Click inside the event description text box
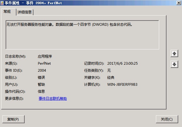Viewport: 182px width, 127px height. tap(82, 35)
